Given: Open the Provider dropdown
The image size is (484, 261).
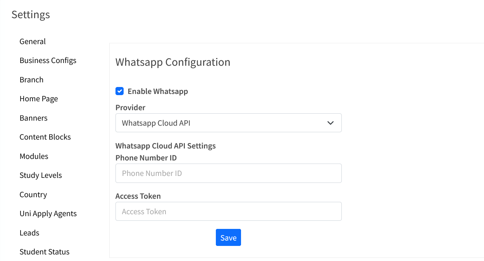Looking at the screenshot, I should point(228,123).
